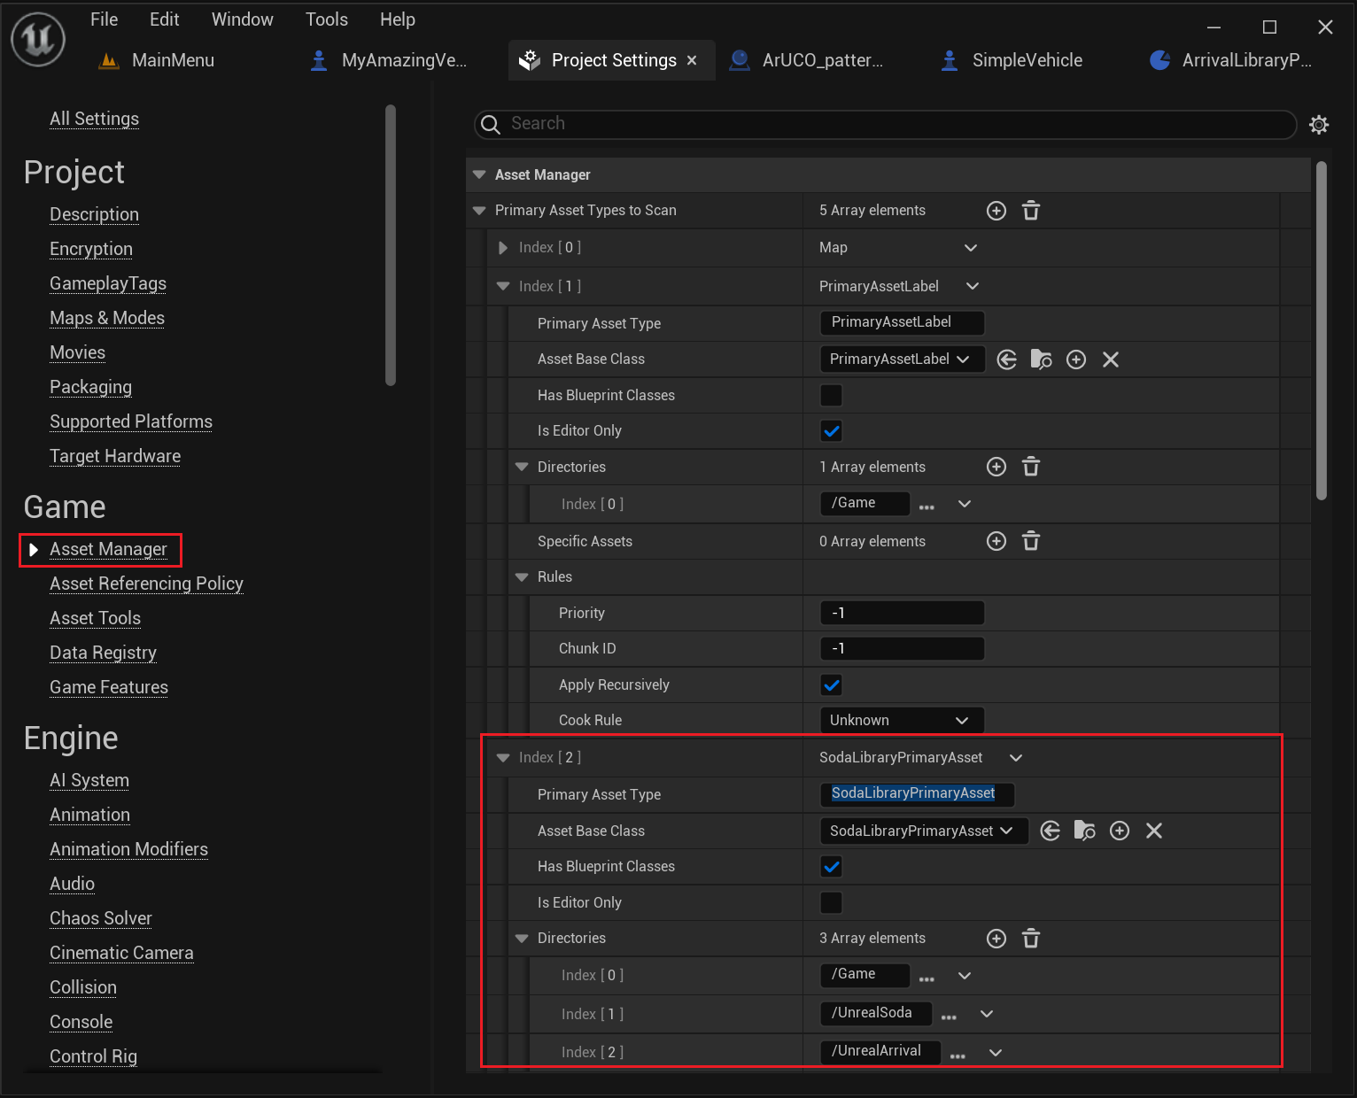Open Data Registry settings
Image resolution: width=1357 pixels, height=1098 pixels.
(x=103, y=653)
